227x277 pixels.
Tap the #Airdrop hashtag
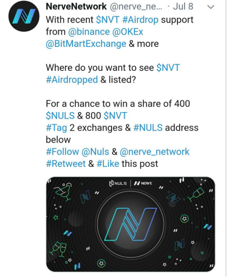click(x=140, y=20)
